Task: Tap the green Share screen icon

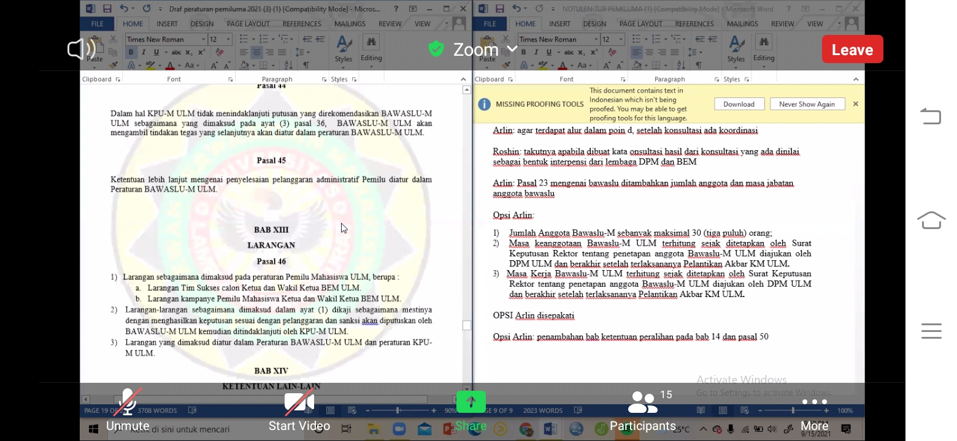Action: pos(471,402)
